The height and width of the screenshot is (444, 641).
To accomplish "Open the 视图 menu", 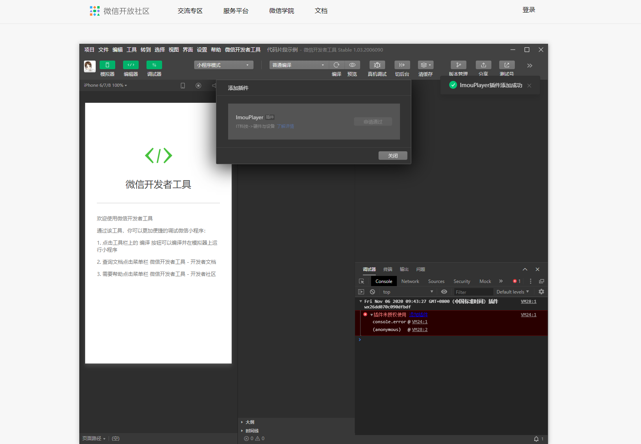I will click(x=174, y=50).
